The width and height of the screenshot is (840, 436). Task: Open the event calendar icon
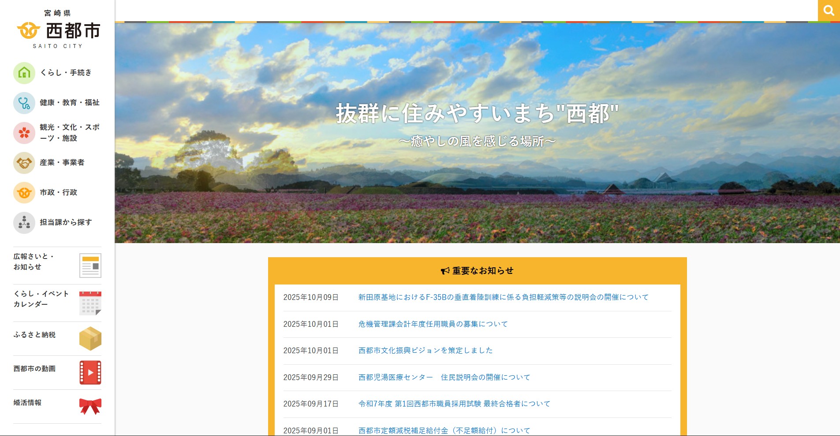90,303
